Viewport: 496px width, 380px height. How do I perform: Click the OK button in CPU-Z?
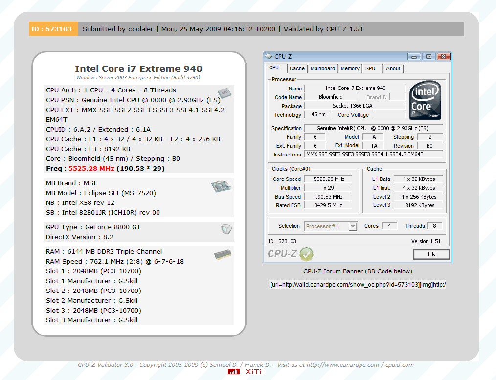[431, 254]
